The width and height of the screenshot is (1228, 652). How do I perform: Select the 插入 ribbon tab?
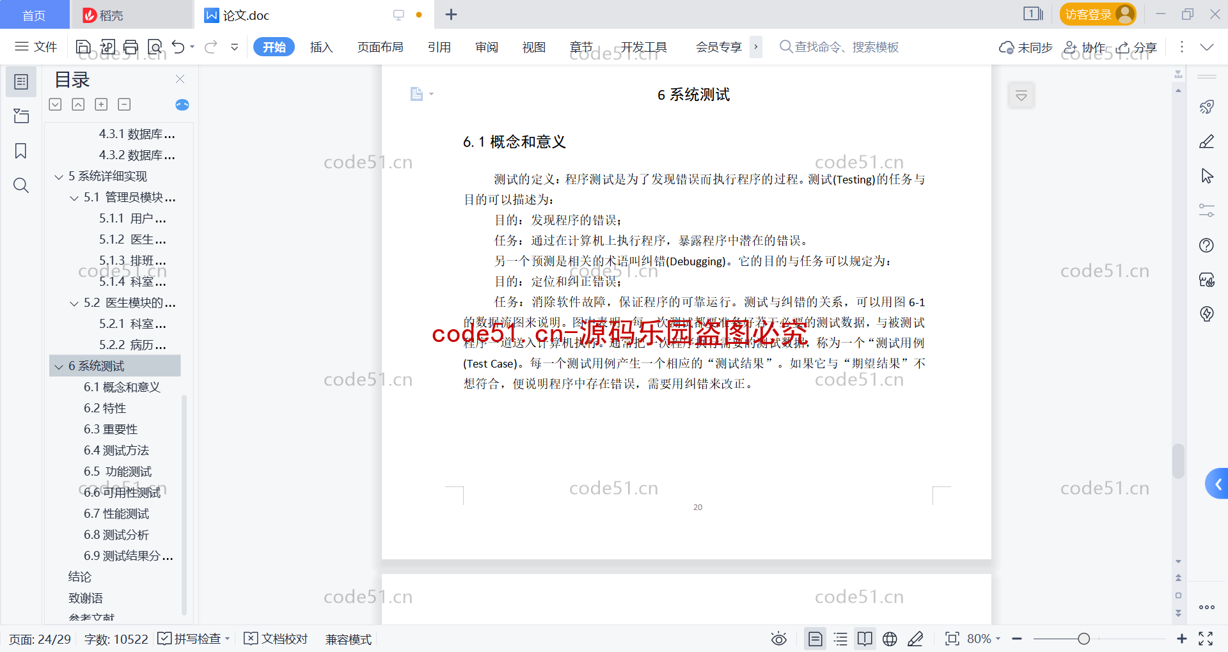[321, 47]
